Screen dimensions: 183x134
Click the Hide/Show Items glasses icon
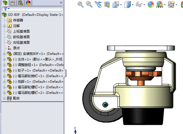pos(139,4)
